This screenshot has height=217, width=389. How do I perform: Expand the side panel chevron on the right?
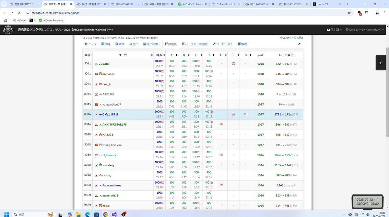(381, 63)
